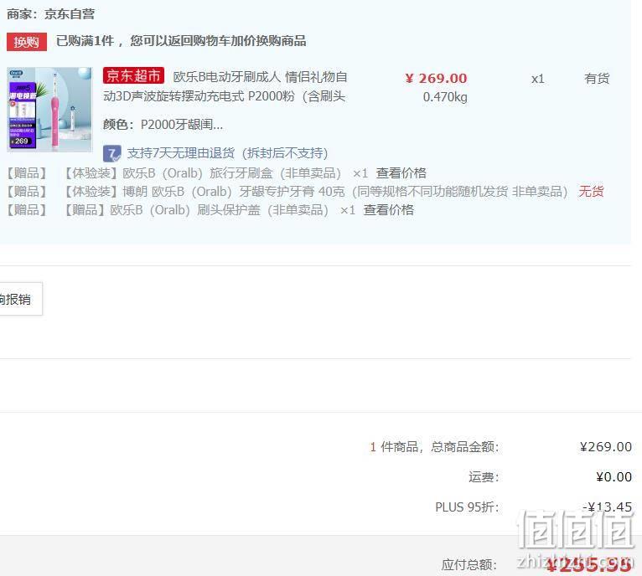Click the 总商品金额 value ¥269.00
The image size is (642, 576).
pyautogui.click(x=606, y=447)
